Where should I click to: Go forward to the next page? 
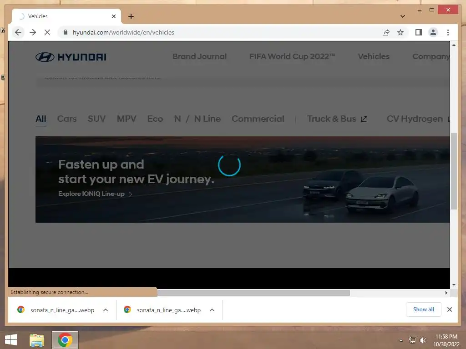(x=33, y=32)
